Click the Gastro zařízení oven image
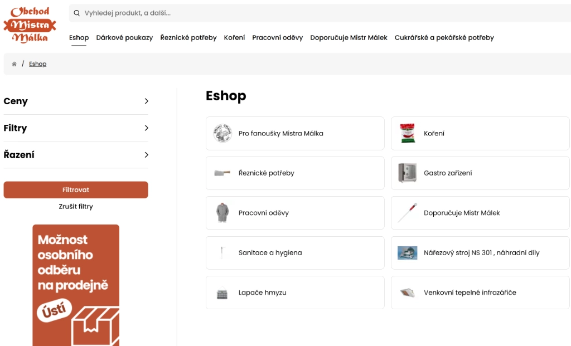 point(407,173)
